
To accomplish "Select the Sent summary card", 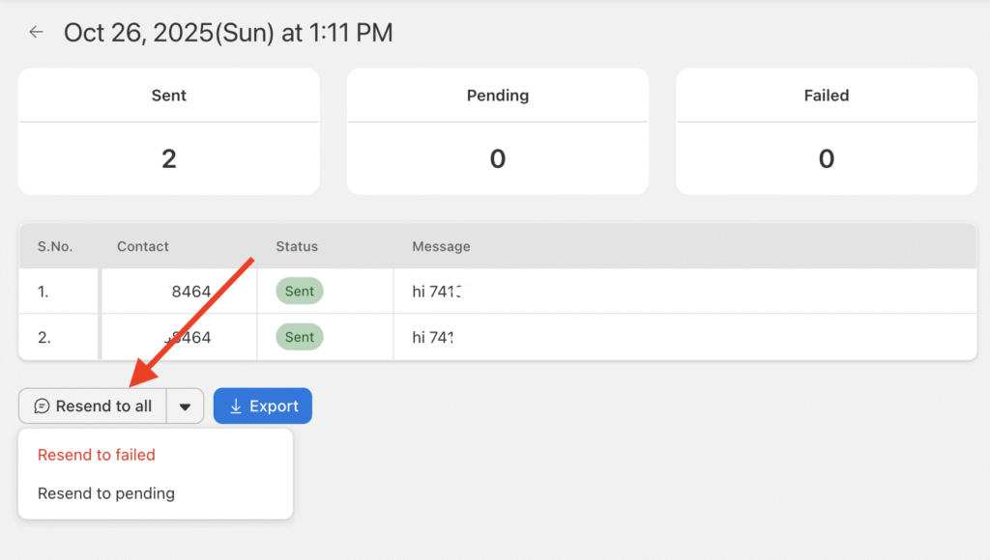I will tap(168, 131).
